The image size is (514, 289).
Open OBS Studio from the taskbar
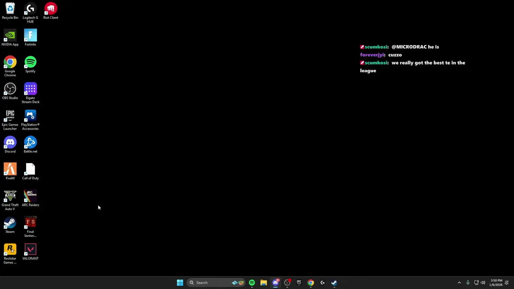coord(287,283)
